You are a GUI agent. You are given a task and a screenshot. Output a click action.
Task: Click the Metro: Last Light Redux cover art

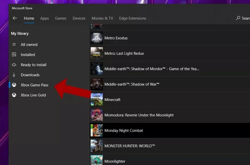click(97, 53)
